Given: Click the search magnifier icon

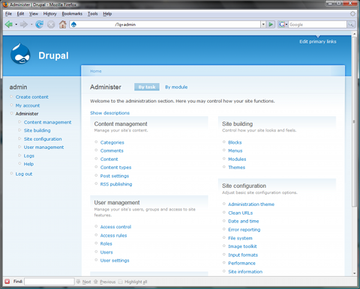Looking at the screenshot, I should pyautogui.click(x=351, y=25).
